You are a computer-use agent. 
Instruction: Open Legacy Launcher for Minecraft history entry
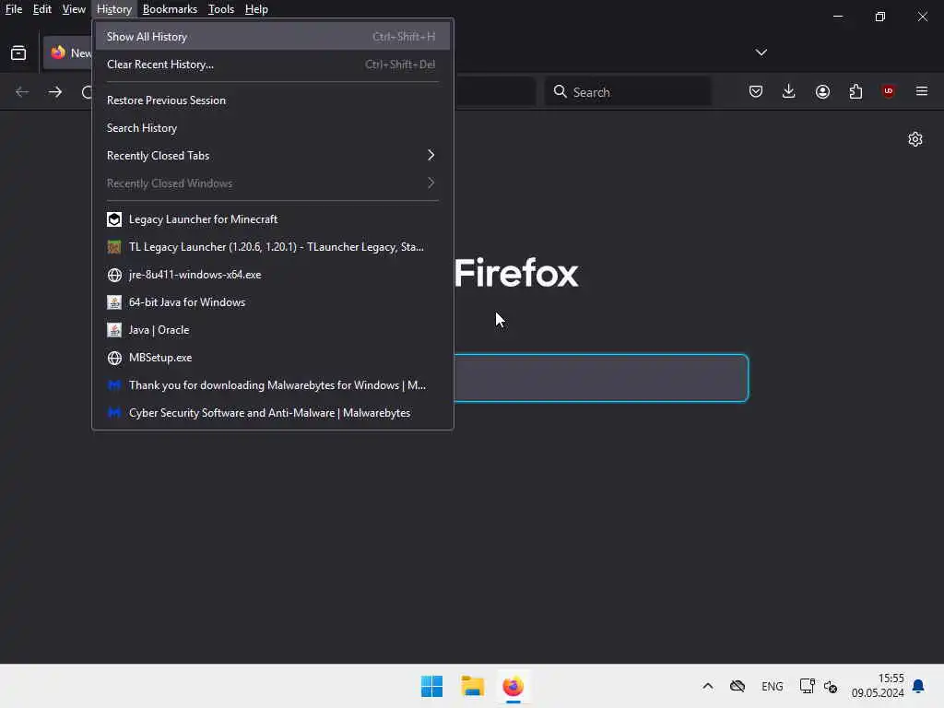(x=272, y=219)
